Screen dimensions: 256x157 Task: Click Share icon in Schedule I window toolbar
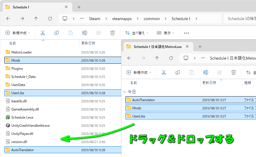[x=99, y=33]
